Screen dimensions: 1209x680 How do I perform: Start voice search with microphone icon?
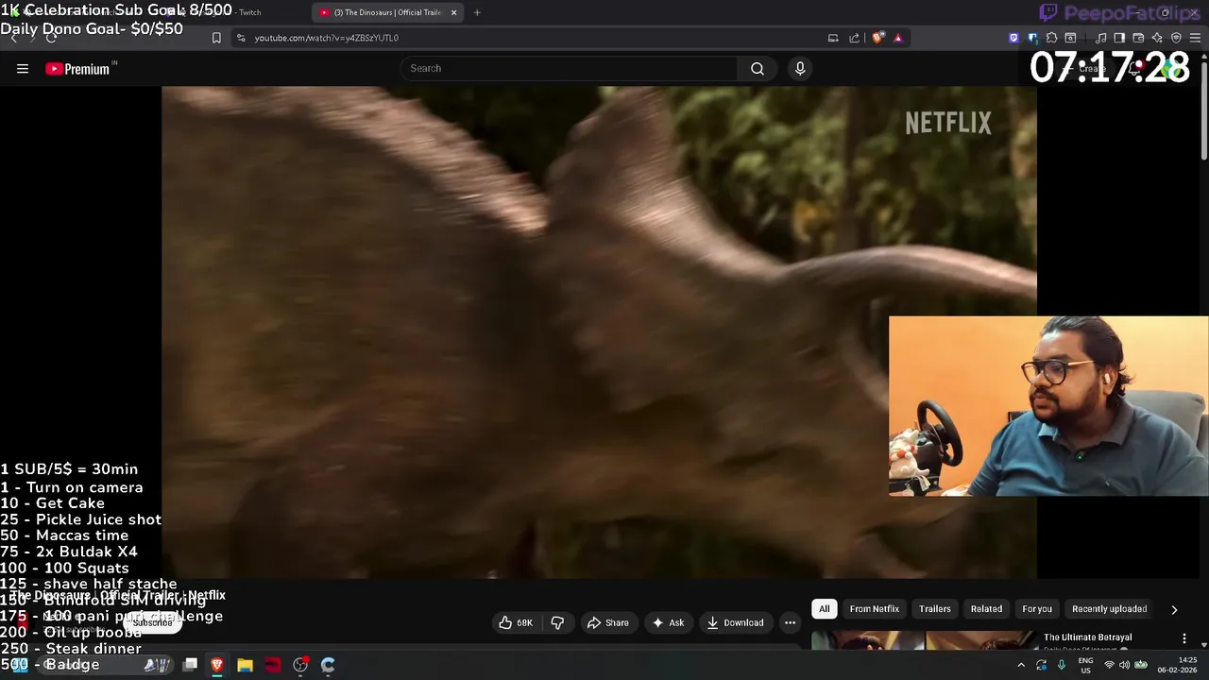click(800, 68)
